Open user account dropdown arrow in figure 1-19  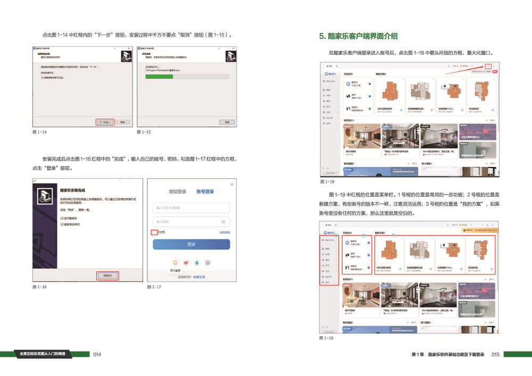tap(471, 225)
